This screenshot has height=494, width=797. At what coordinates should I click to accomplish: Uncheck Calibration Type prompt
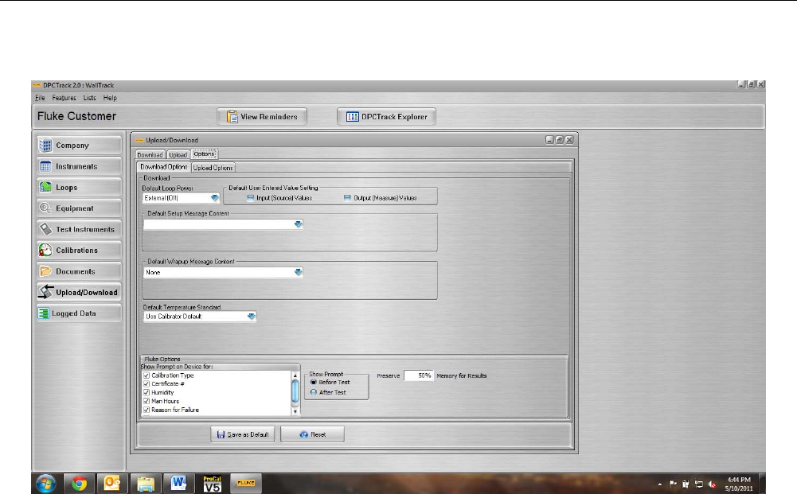click(x=147, y=375)
